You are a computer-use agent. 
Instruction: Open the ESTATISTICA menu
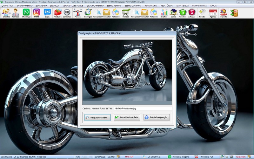[x=183, y=5]
